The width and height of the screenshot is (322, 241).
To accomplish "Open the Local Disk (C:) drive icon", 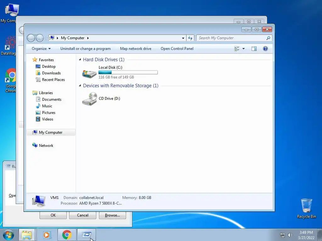I will pos(89,73).
